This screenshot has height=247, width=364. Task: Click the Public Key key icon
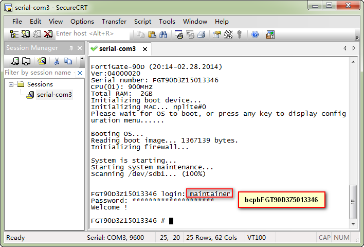pos(240,34)
